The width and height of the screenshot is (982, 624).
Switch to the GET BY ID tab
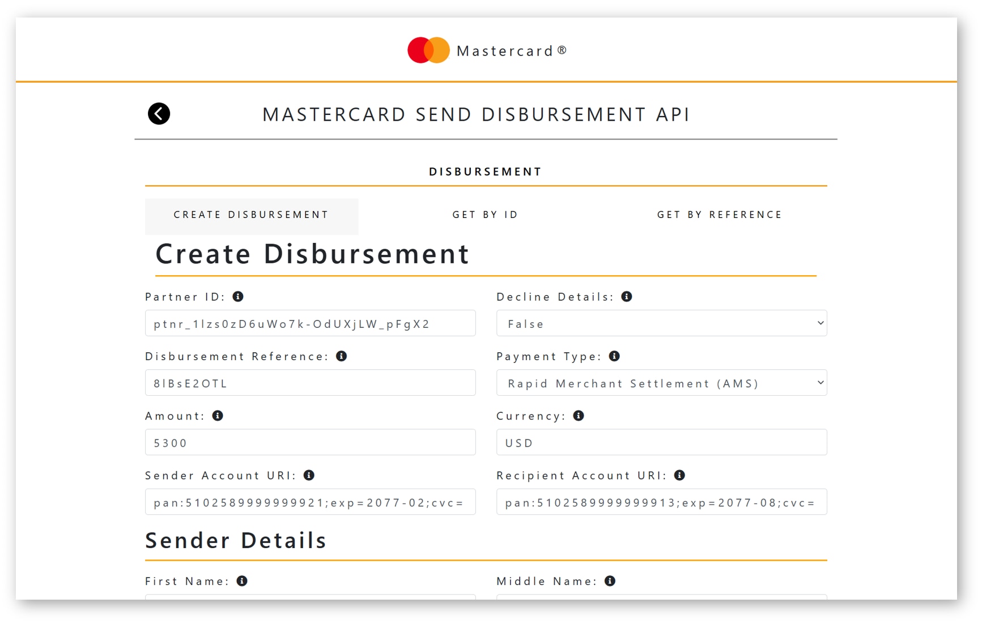coord(485,215)
